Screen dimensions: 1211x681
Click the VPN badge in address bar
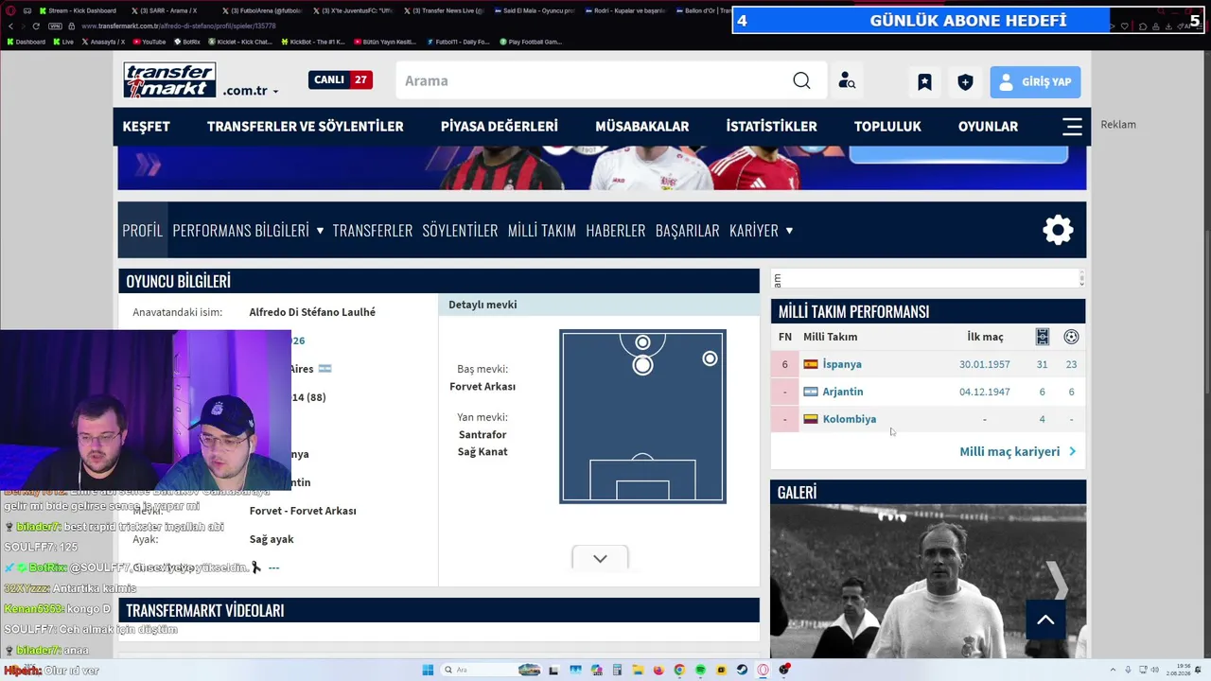click(x=55, y=26)
